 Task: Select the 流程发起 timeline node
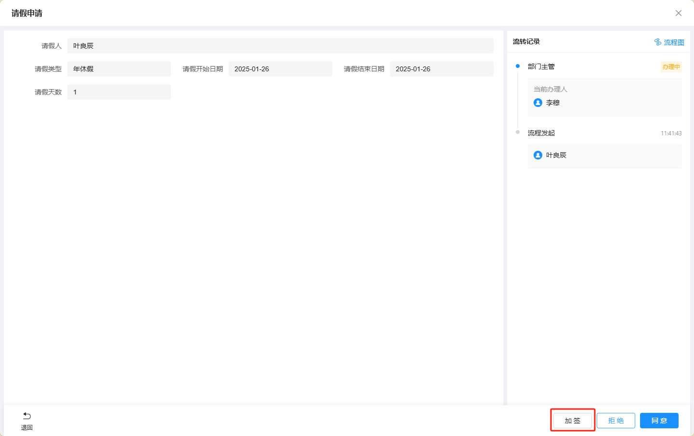pyautogui.click(x=541, y=133)
